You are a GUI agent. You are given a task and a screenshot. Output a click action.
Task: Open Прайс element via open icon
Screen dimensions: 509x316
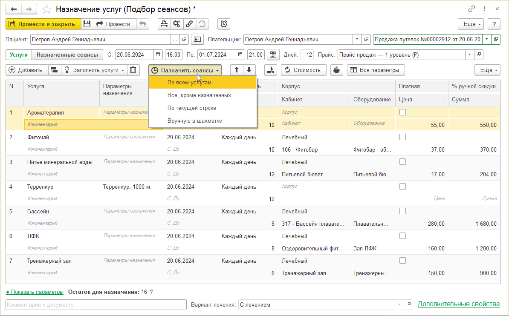click(479, 55)
